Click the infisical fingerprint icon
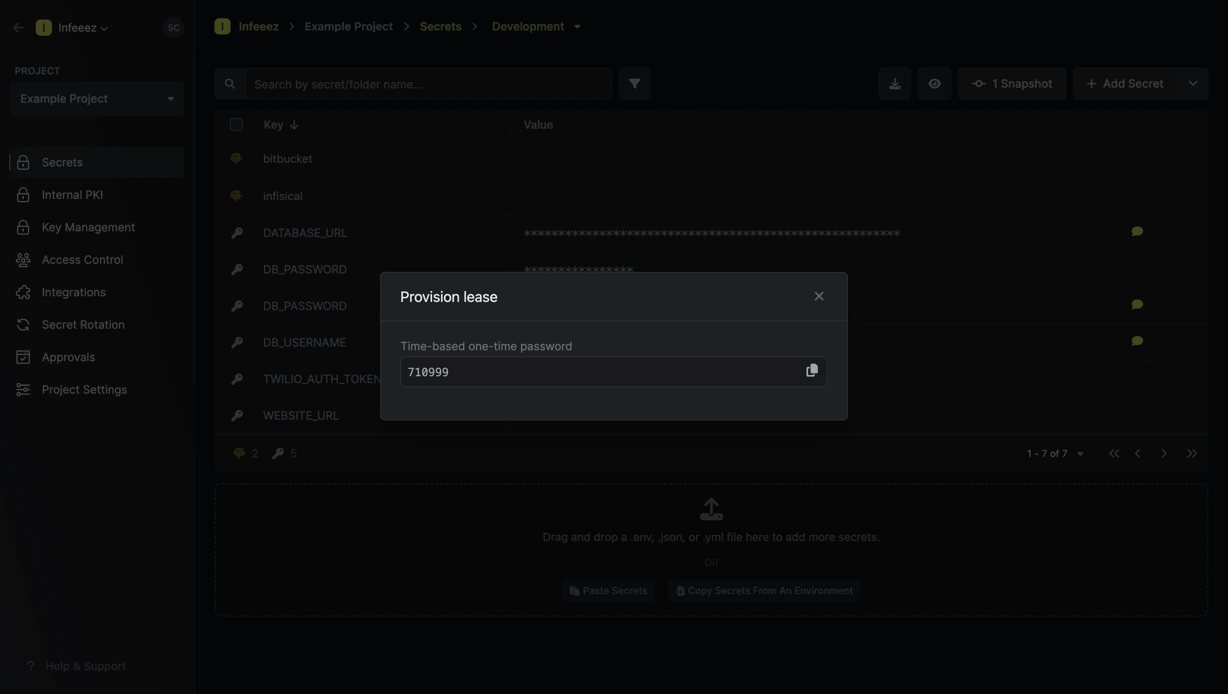 (x=236, y=196)
